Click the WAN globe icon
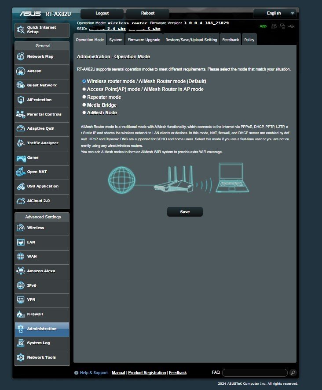Viewport: 322px width, 390px height. coord(21,256)
